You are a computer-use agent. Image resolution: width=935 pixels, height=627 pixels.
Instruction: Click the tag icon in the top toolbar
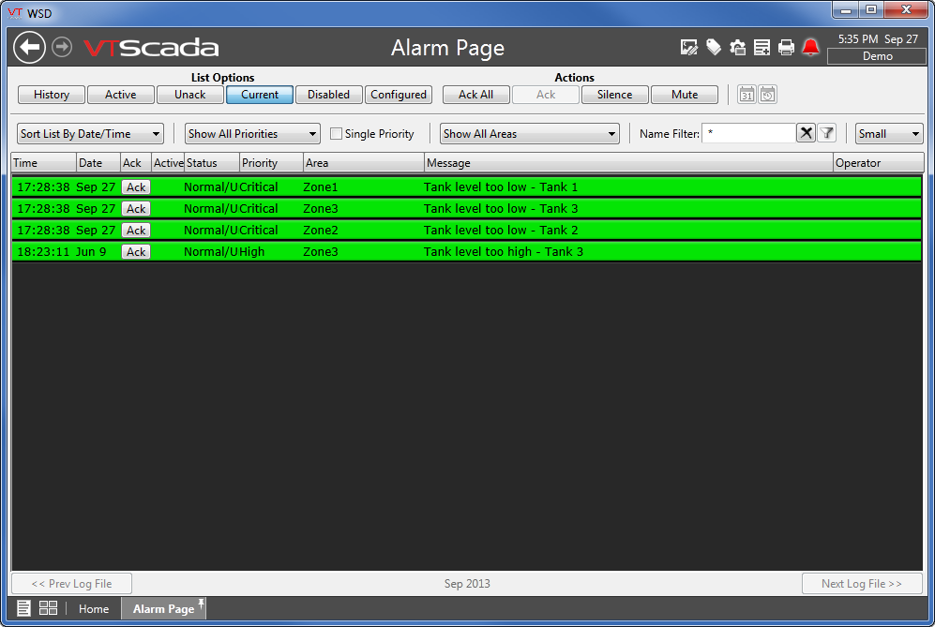714,47
